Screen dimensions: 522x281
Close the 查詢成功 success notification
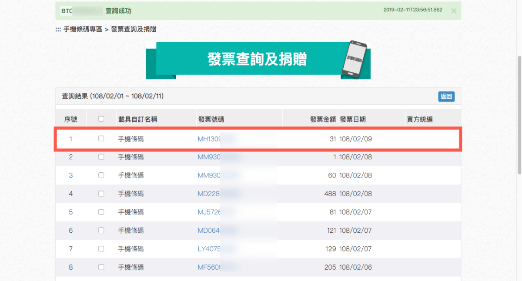pyautogui.click(x=454, y=11)
